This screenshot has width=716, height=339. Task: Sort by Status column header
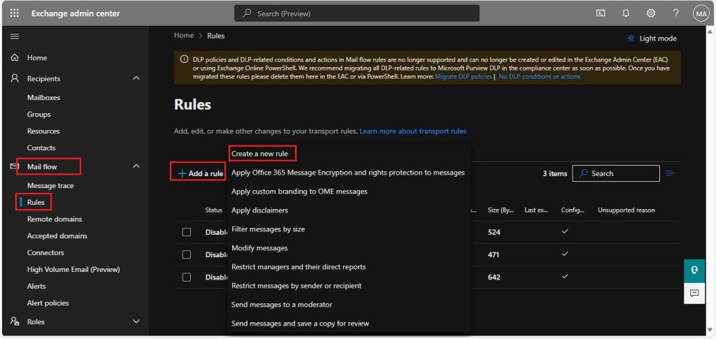coord(214,210)
